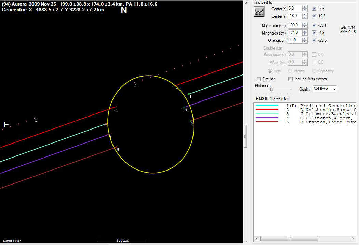Open the Quality dropdown
The image size is (359, 245).
click(325, 89)
